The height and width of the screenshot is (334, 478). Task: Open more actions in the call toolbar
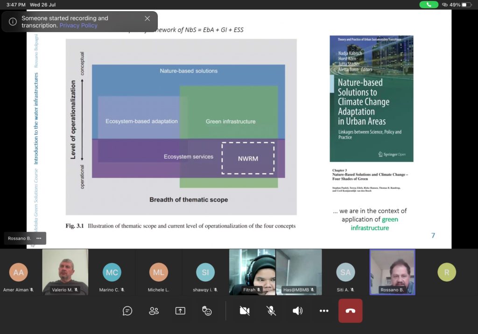tap(324, 311)
